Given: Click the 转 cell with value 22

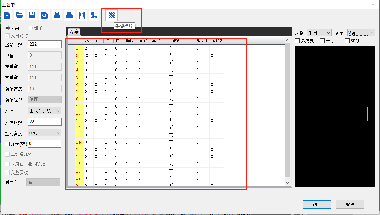Looking at the screenshot, I should pos(88,55).
